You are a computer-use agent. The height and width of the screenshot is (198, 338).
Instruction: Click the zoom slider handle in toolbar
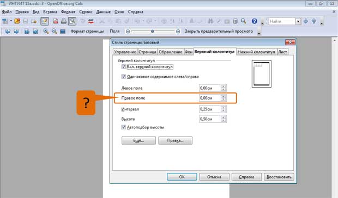(x=153, y=31)
